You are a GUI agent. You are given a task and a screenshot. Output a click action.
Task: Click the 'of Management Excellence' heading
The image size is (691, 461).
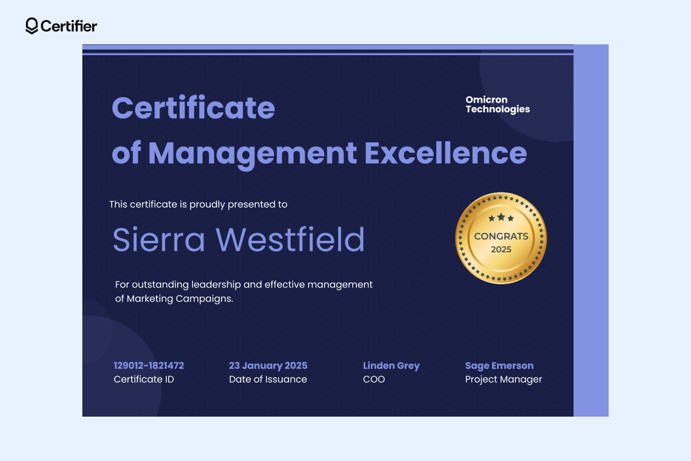pos(319,154)
